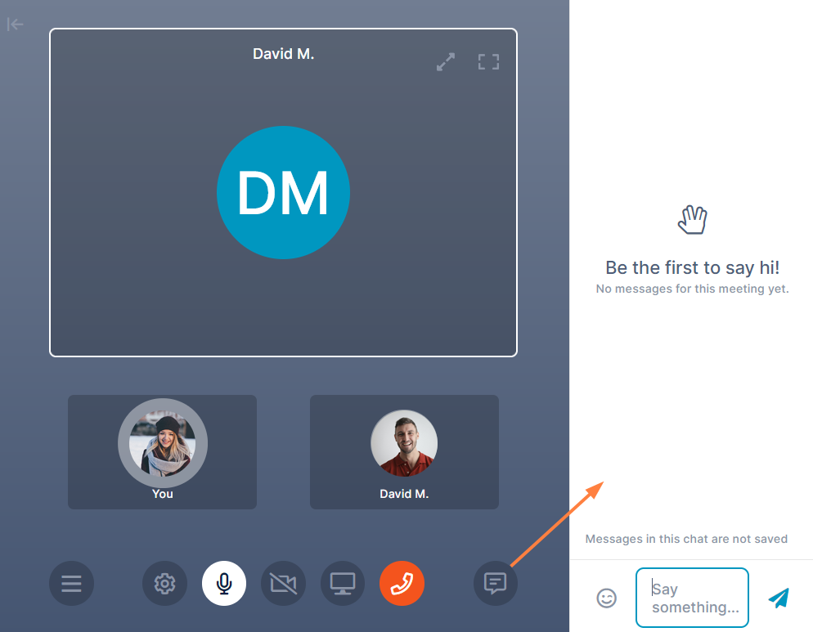Mute the microphone

click(224, 583)
